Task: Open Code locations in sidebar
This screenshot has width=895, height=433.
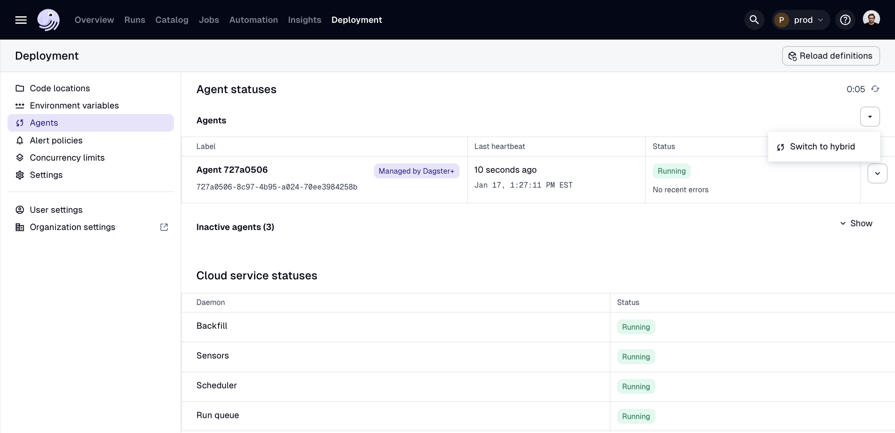Action: tap(60, 88)
